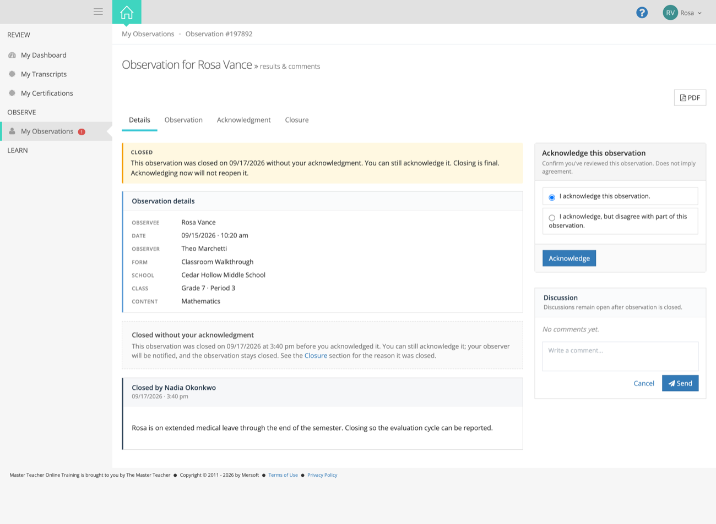Open Privacy Policy link

pos(322,475)
